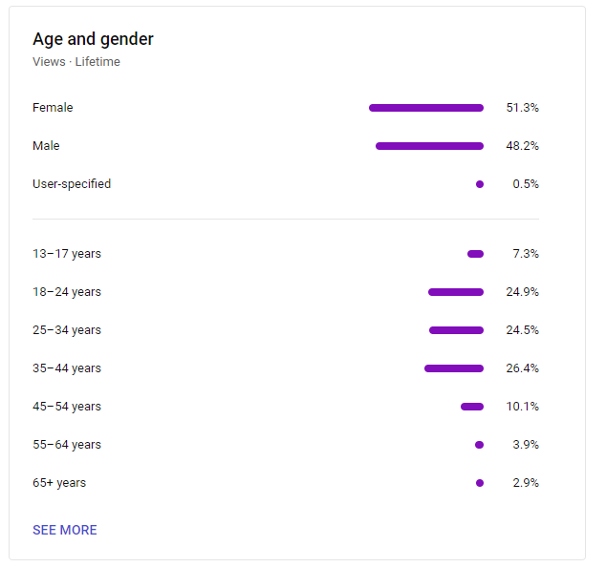Select the Views · Lifetime subtitle
This screenshot has width=606, height=567.
point(76,62)
